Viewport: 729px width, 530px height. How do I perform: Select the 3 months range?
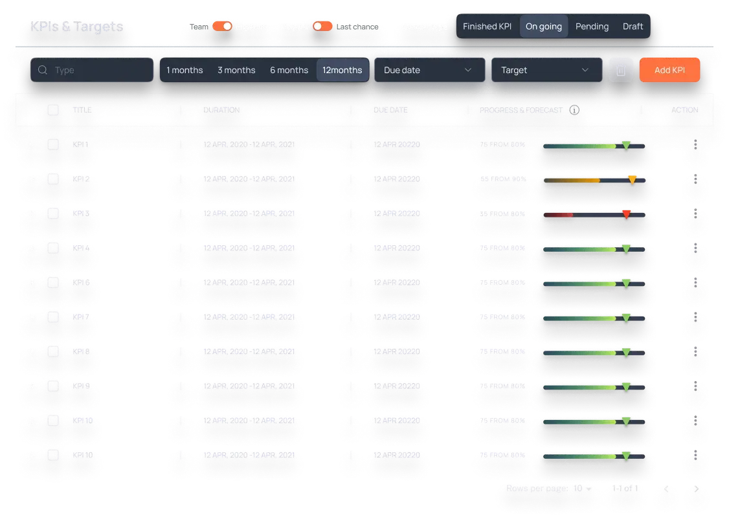236,70
